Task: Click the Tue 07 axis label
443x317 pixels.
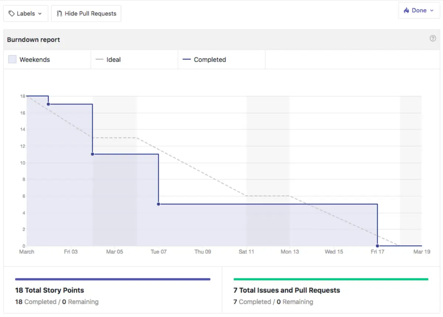Action: [x=159, y=252]
